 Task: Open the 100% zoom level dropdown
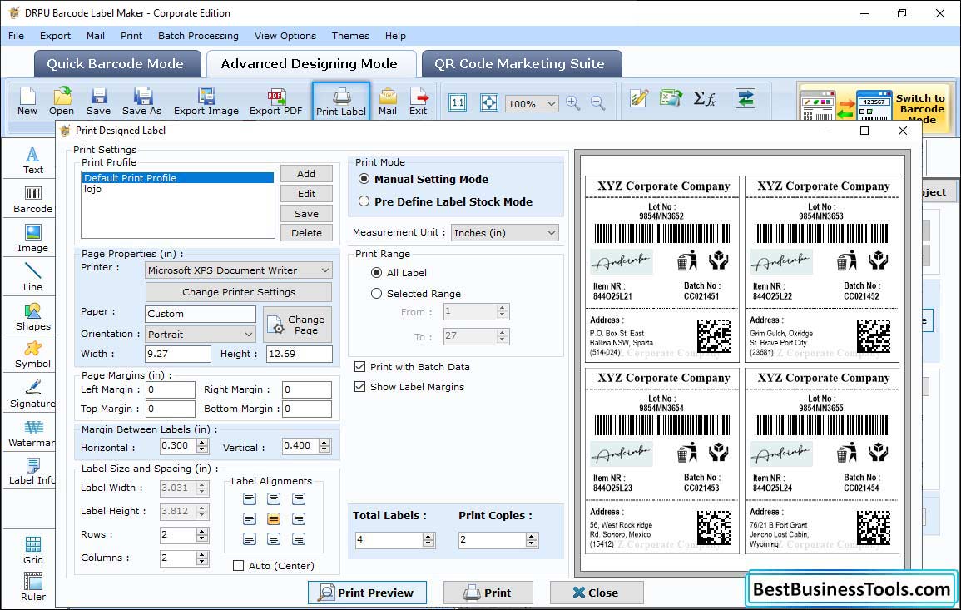[x=532, y=103]
